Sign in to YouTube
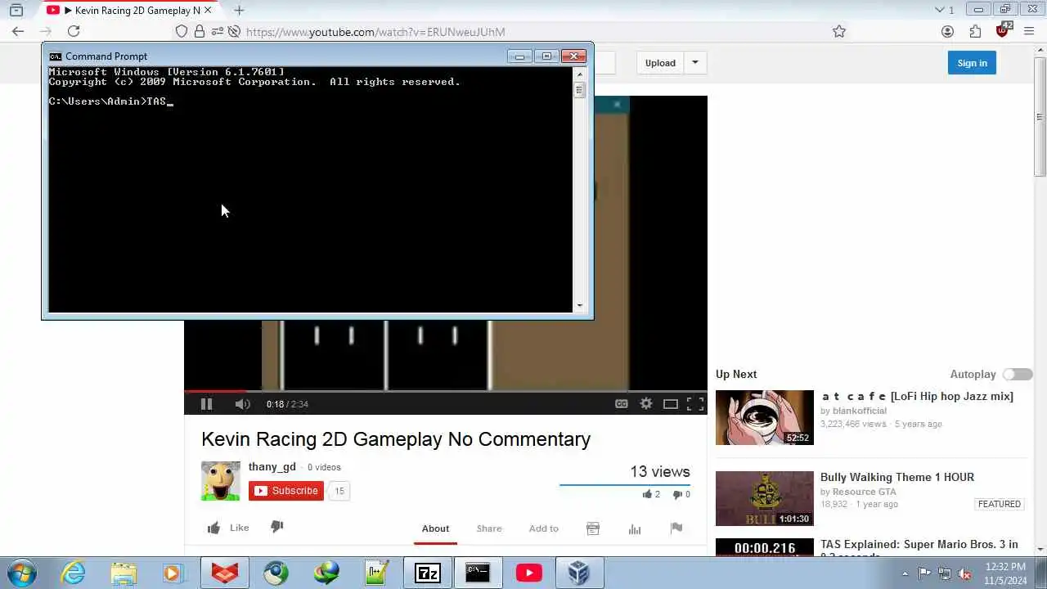 972,63
